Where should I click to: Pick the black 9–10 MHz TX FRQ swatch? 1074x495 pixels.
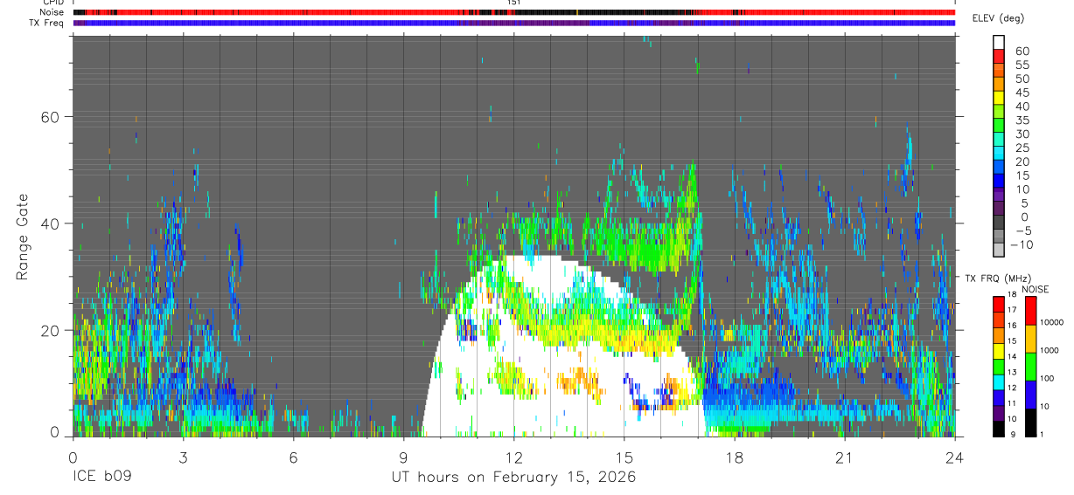[x=999, y=428]
